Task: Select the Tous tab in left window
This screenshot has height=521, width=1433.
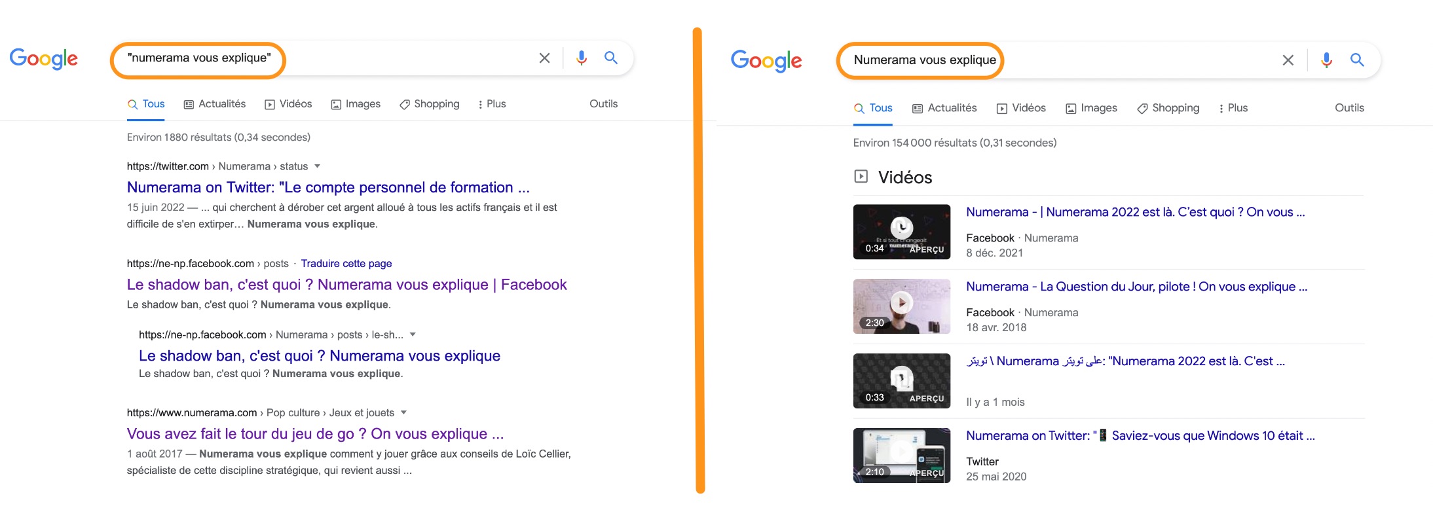Action: click(145, 104)
